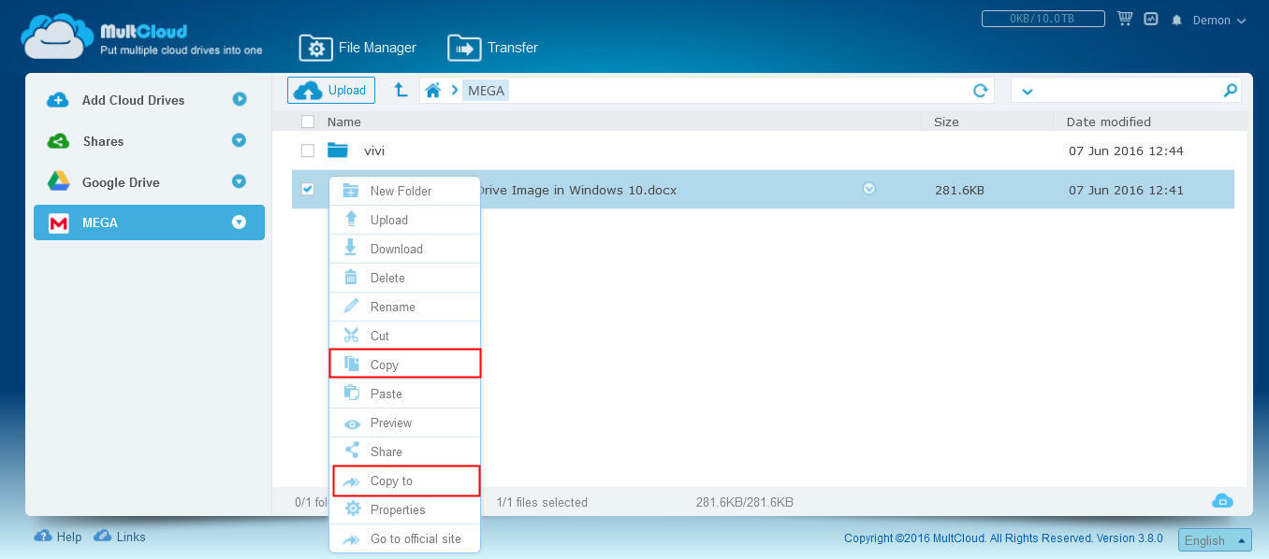The height and width of the screenshot is (559, 1269).
Task: Click the Upload button in the toolbar
Action: tap(331, 90)
